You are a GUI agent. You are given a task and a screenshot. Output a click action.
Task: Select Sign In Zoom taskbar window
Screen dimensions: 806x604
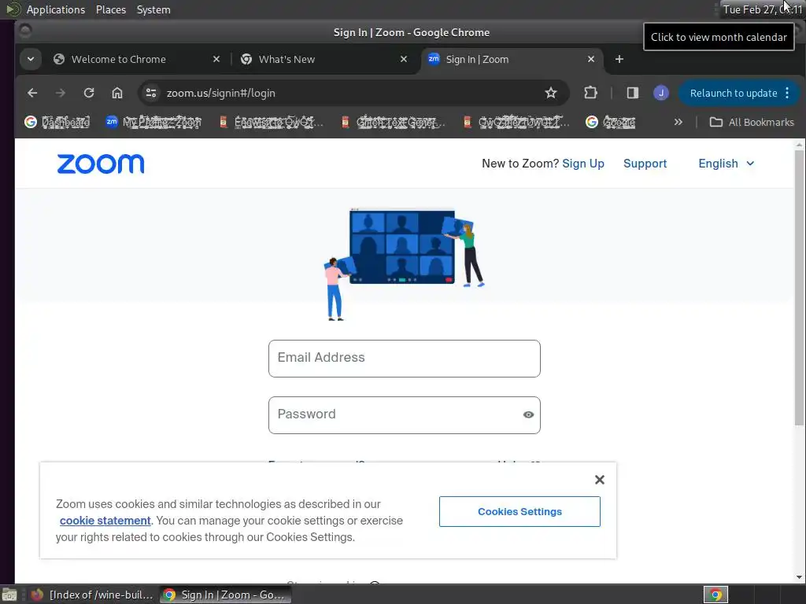[225, 595]
